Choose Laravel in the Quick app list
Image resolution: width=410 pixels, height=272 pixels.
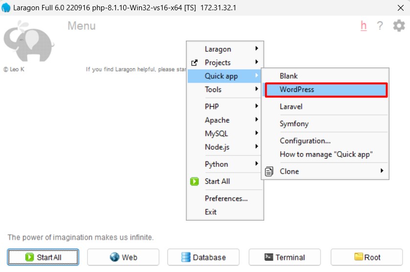coord(291,107)
